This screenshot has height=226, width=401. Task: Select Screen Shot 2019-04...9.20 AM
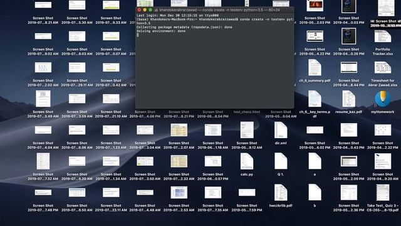pos(383,161)
